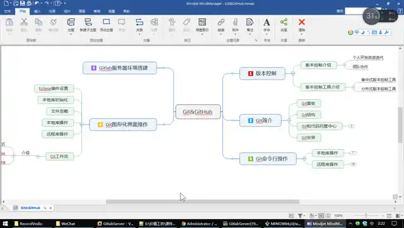Open the 导图索引 map index icon
Viewport: 404px width, 228px height.
coord(202,22)
